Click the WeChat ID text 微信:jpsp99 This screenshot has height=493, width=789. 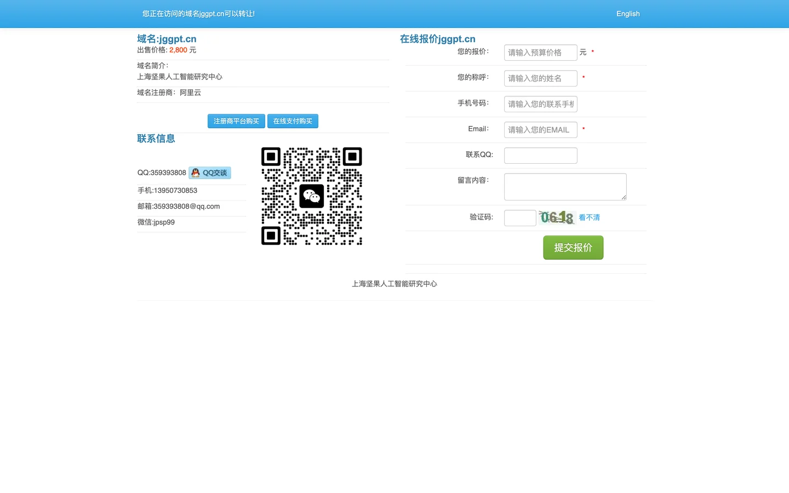coord(156,222)
